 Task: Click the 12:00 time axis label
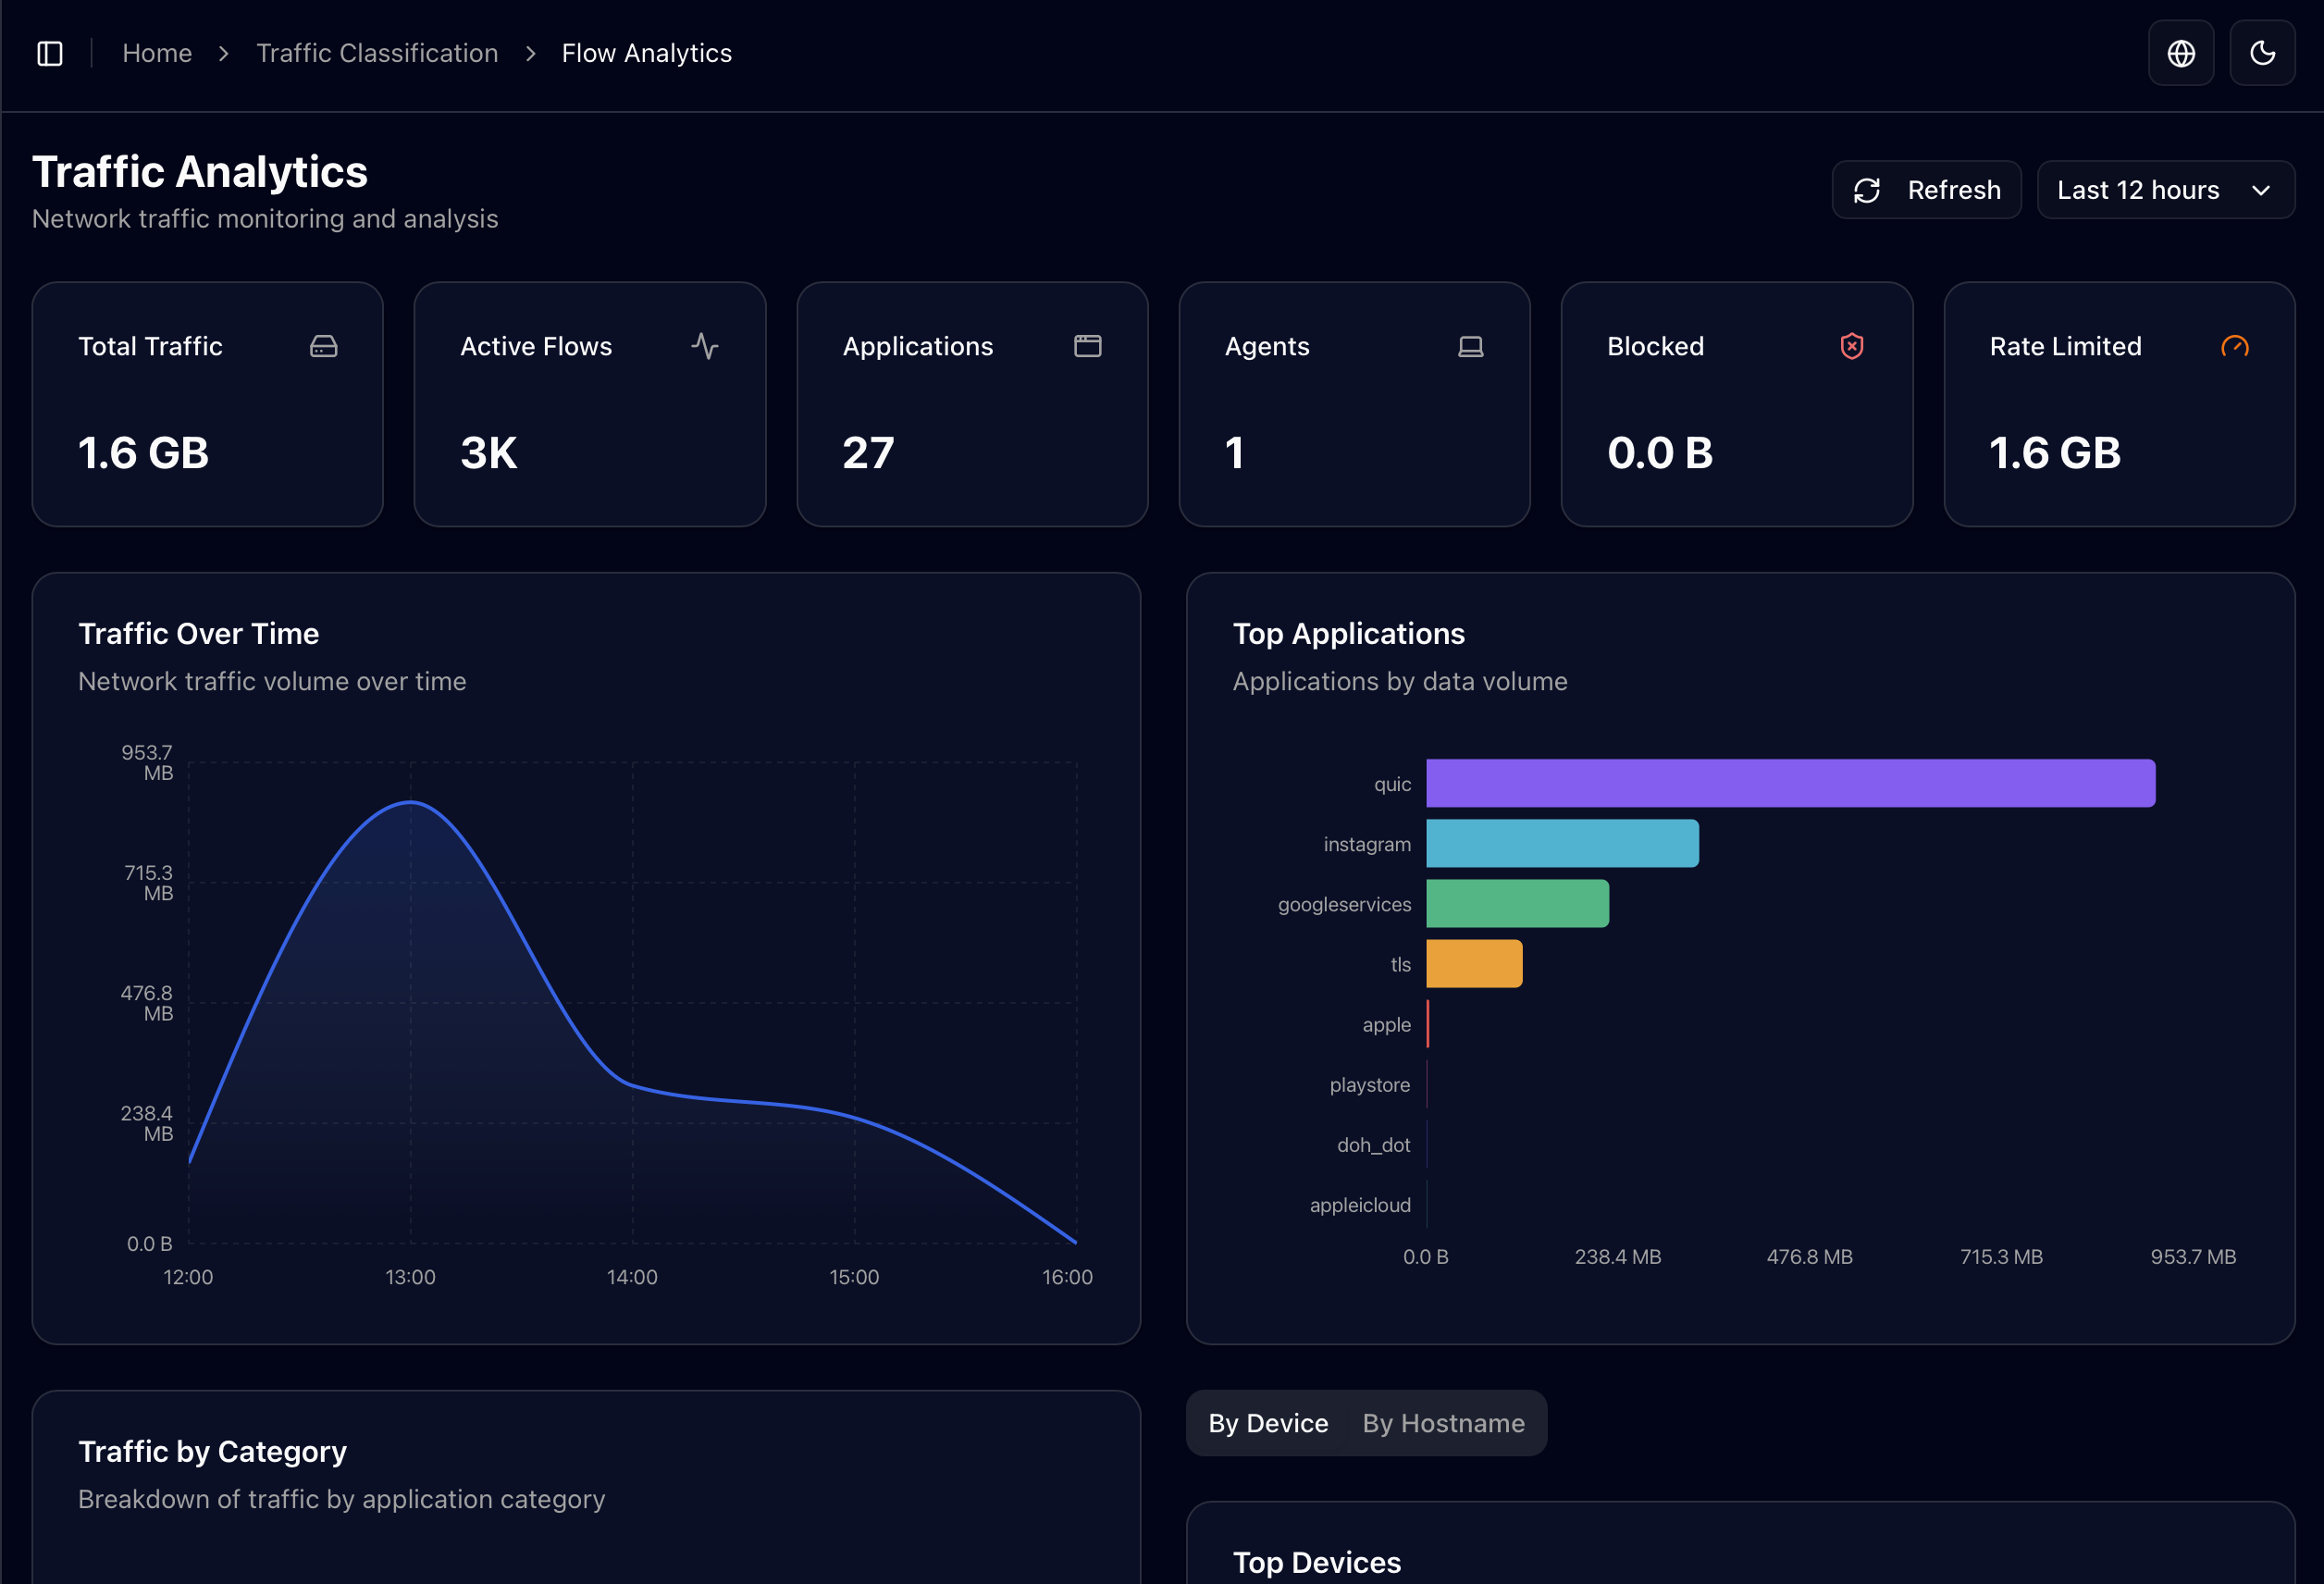point(188,1277)
